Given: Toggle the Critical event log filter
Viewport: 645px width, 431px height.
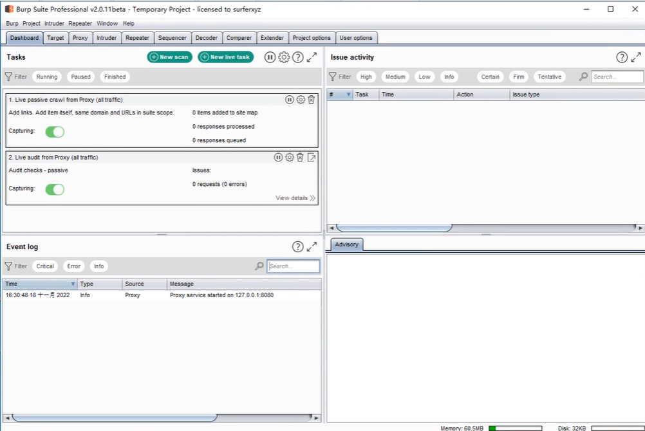Looking at the screenshot, I should (x=45, y=266).
